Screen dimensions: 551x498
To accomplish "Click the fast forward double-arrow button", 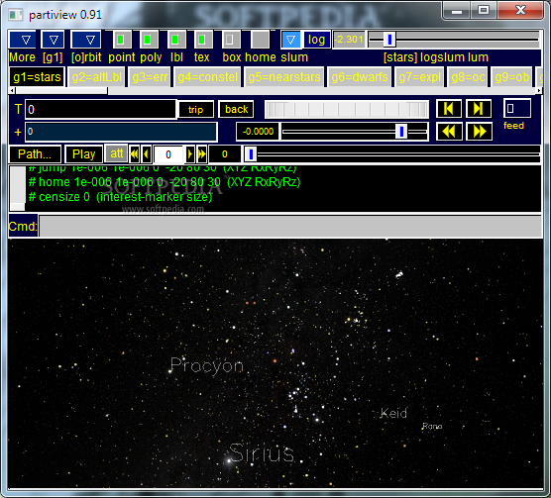I will [x=479, y=132].
